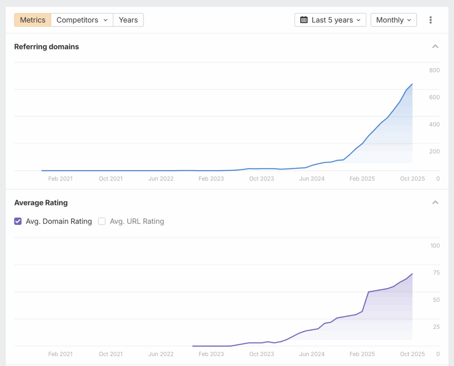
Task: Collapse the Referring domains section chevron
Action: (x=435, y=46)
